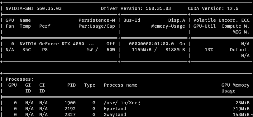Click PID 2327 in process table

pyautogui.click(x=70, y=115)
